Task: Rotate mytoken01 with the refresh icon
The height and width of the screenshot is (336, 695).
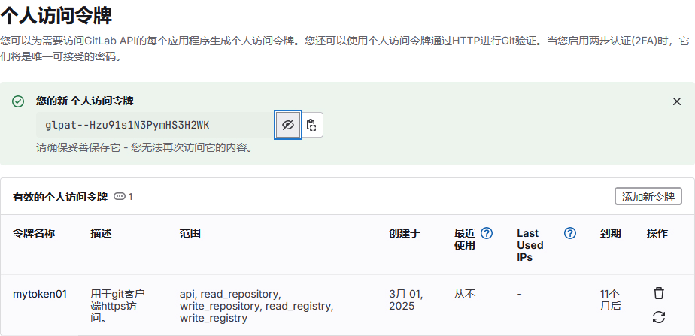Action: coord(659,317)
